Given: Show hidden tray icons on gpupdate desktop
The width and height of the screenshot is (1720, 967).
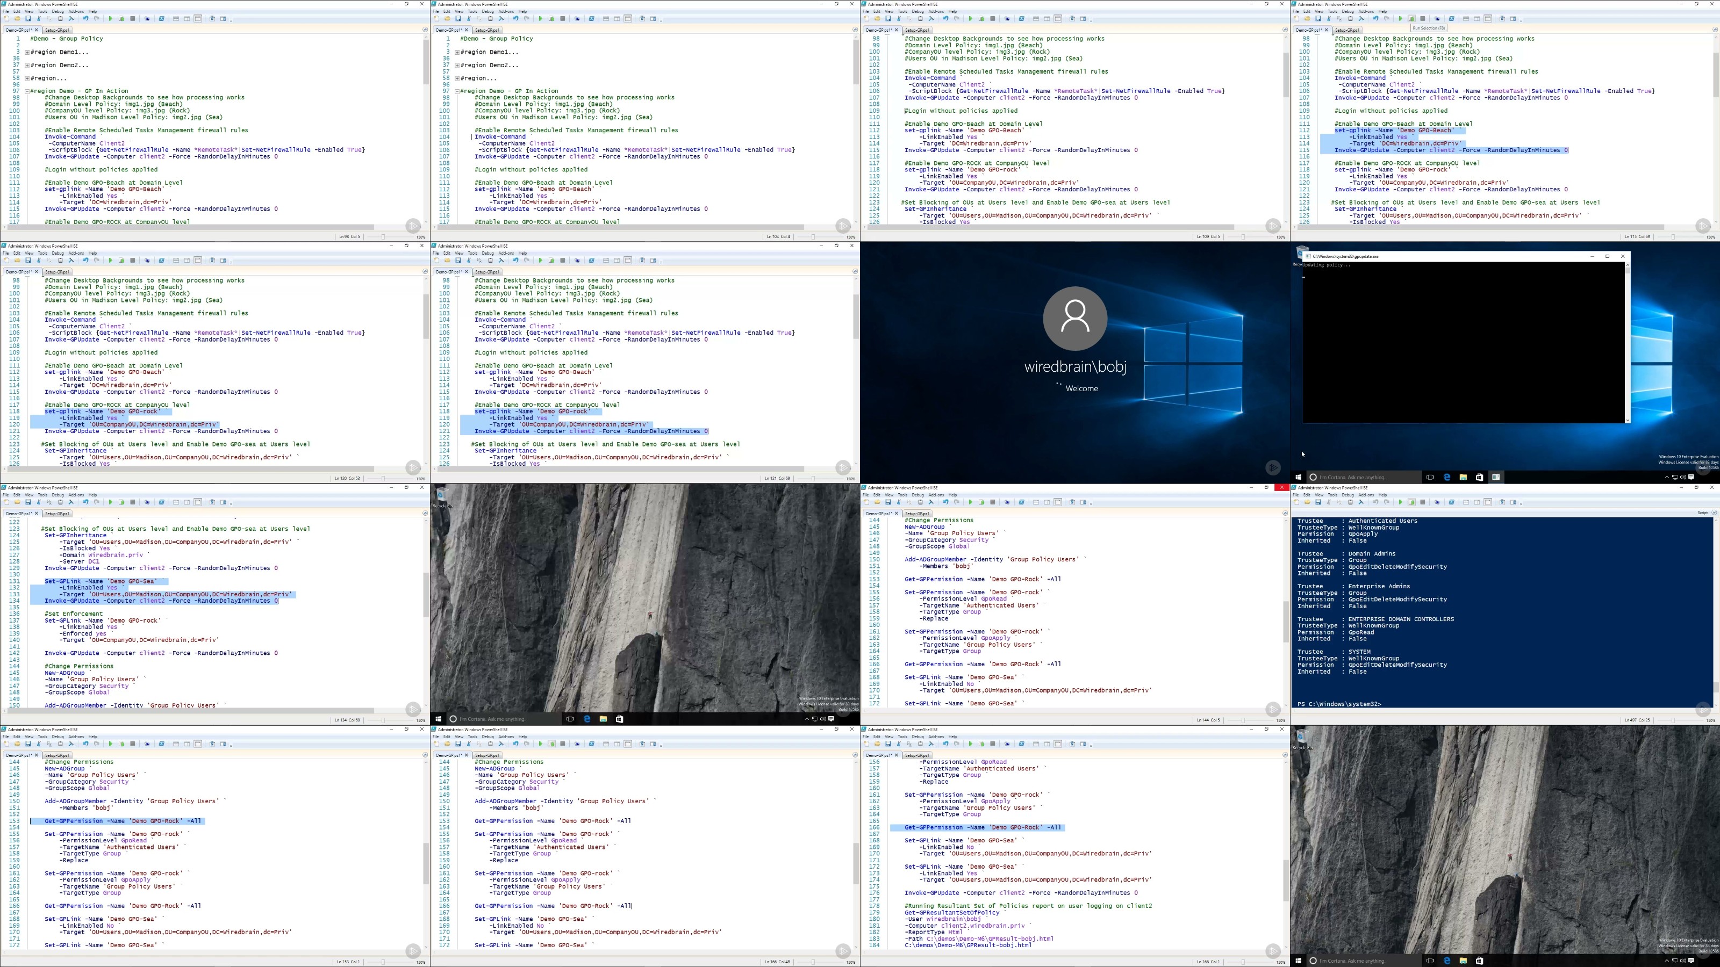Looking at the screenshot, I should (1667, 477).
